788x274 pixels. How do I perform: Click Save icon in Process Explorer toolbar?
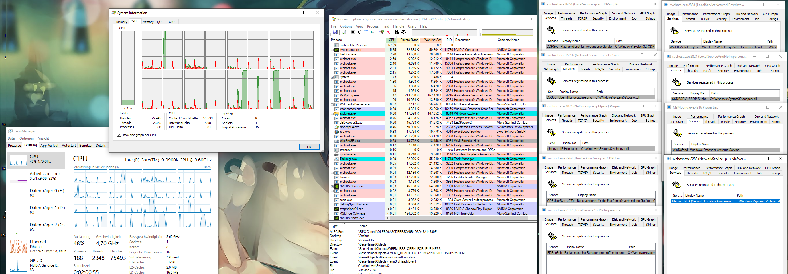[335, 33]
